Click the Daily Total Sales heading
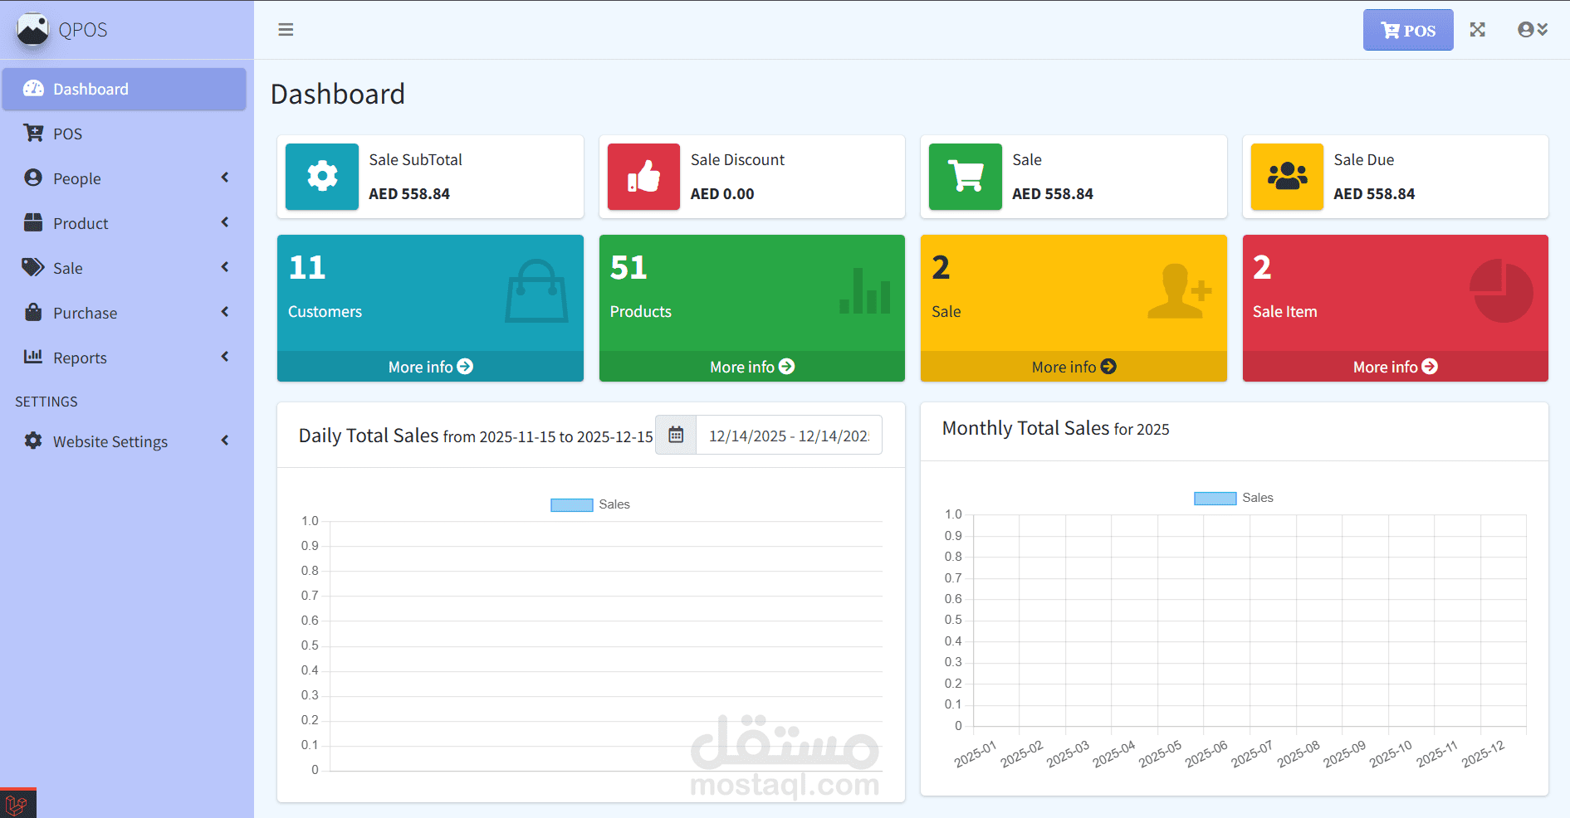 point(476,436)
